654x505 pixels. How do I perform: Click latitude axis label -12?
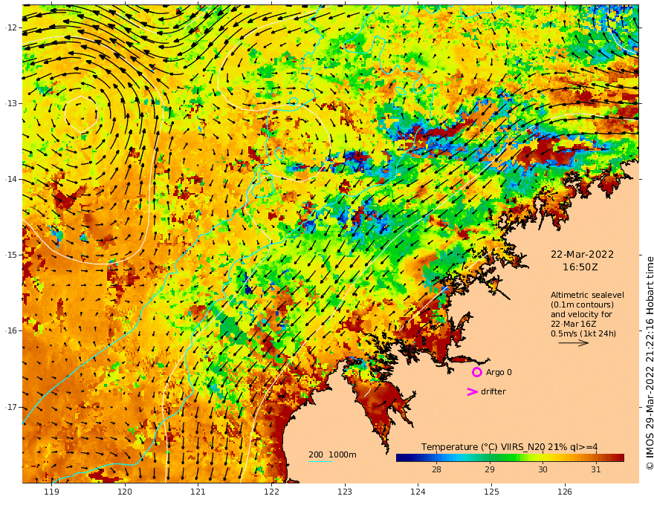point(11,27)
